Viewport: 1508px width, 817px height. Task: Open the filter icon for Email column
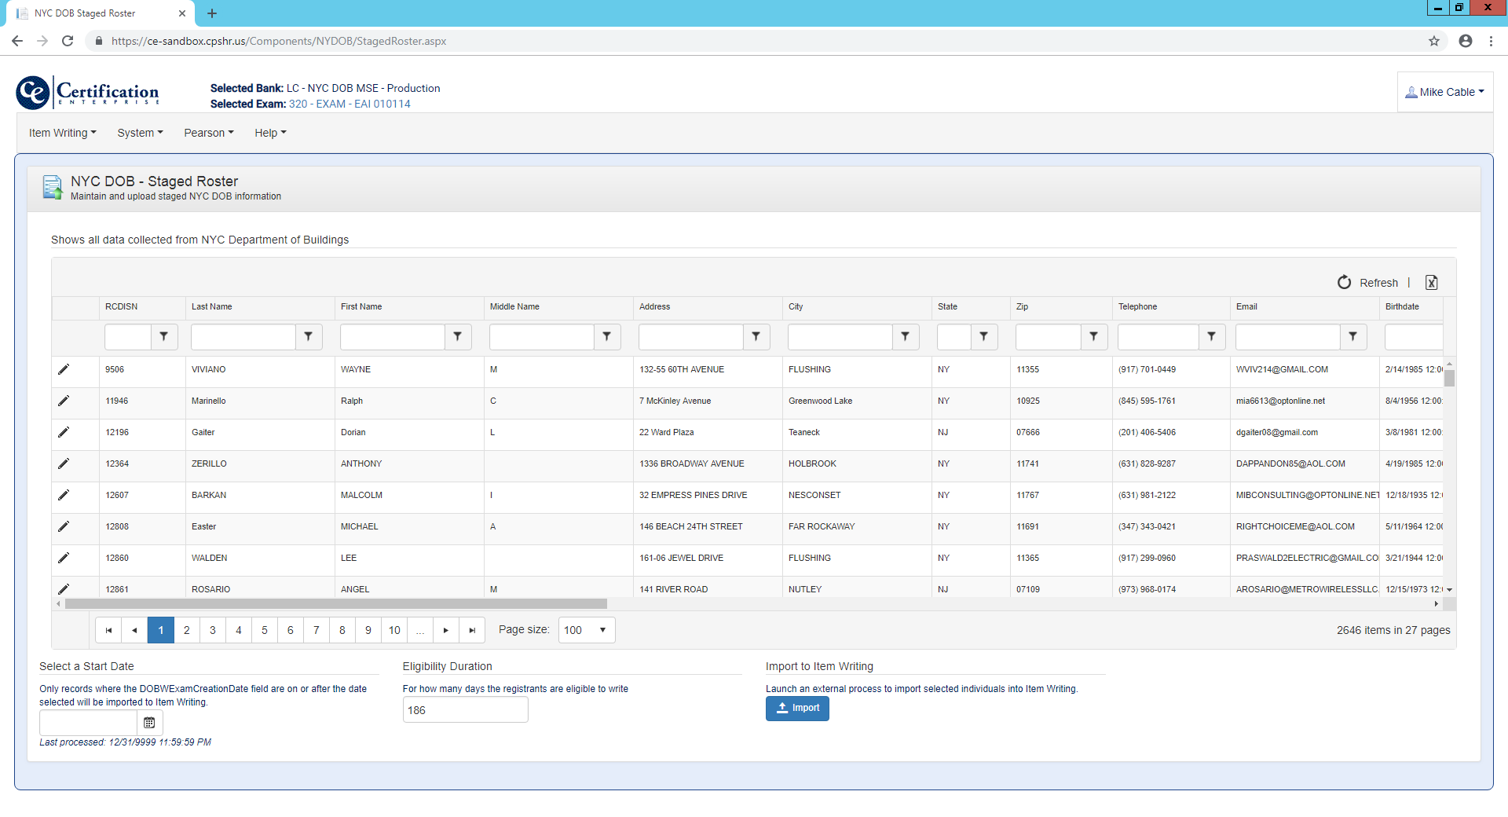click(1352, 336)
